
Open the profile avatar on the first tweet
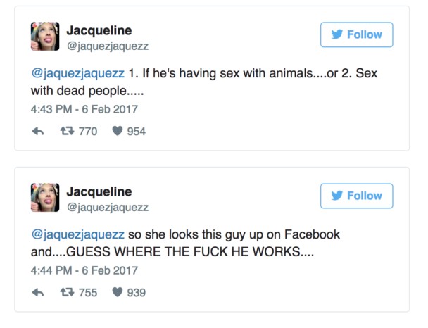44,37
